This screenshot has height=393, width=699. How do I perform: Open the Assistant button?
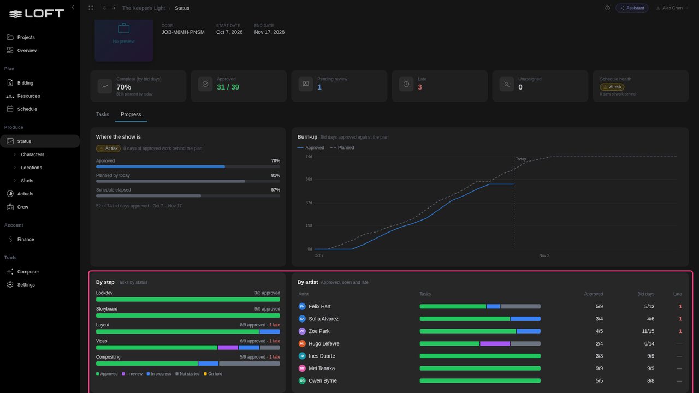[632, 8]
